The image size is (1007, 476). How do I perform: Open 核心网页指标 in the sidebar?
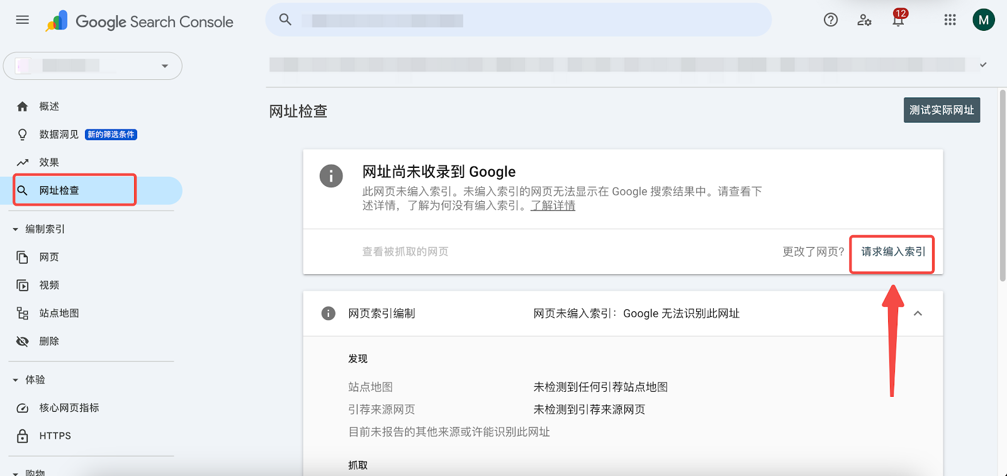[x=69, y=408]
